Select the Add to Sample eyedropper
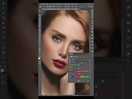 (x=72, y=74)
